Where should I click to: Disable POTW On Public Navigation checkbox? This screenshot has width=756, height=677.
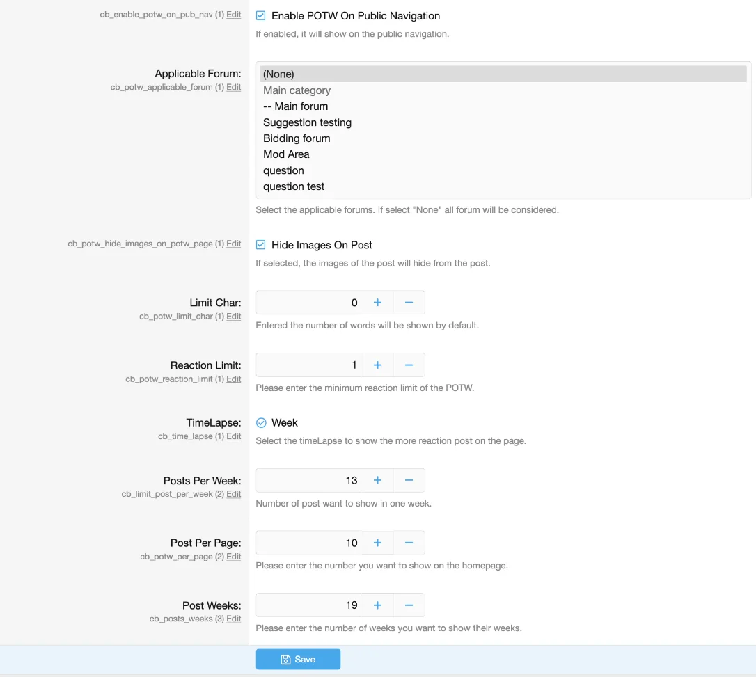point(261,15)
